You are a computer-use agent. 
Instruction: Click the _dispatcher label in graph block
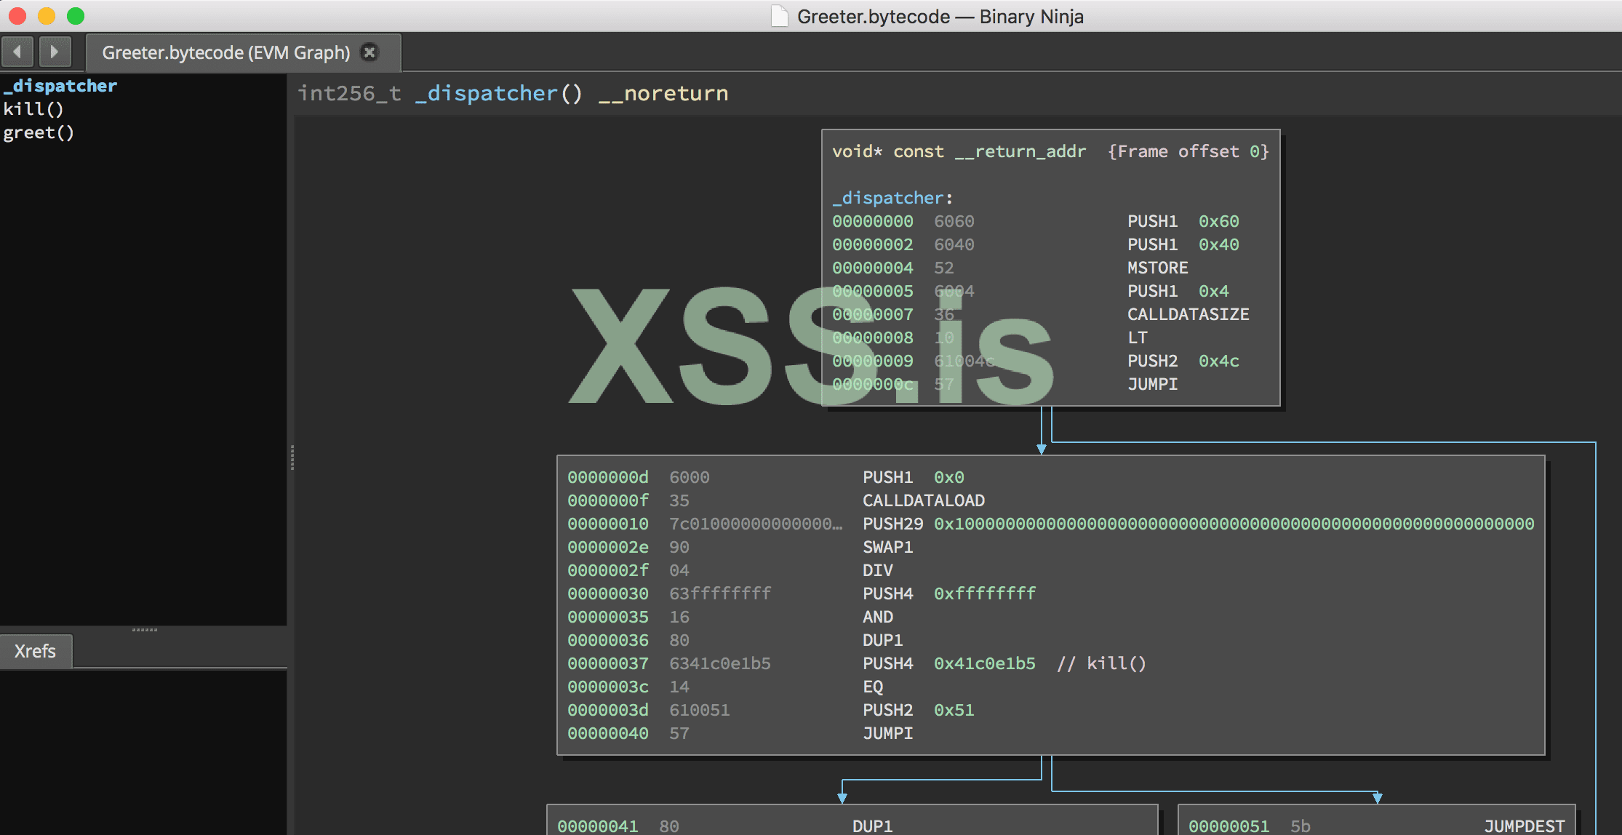[x=887, y=198]
